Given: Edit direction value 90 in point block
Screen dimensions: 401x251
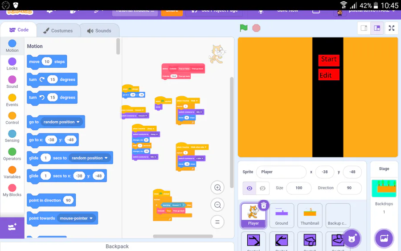Looking at the screenshot, I should click(68, 200).
